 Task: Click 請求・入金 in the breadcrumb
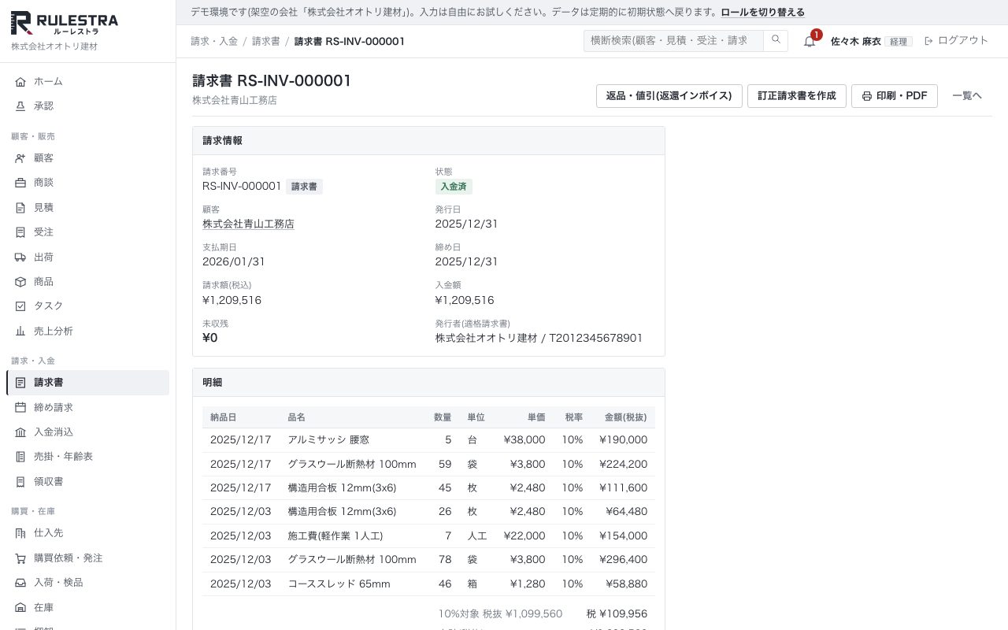click(214, 41)
